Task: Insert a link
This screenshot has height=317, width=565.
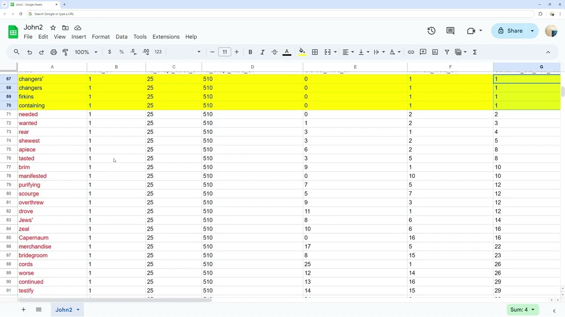Action: [411, 52]
